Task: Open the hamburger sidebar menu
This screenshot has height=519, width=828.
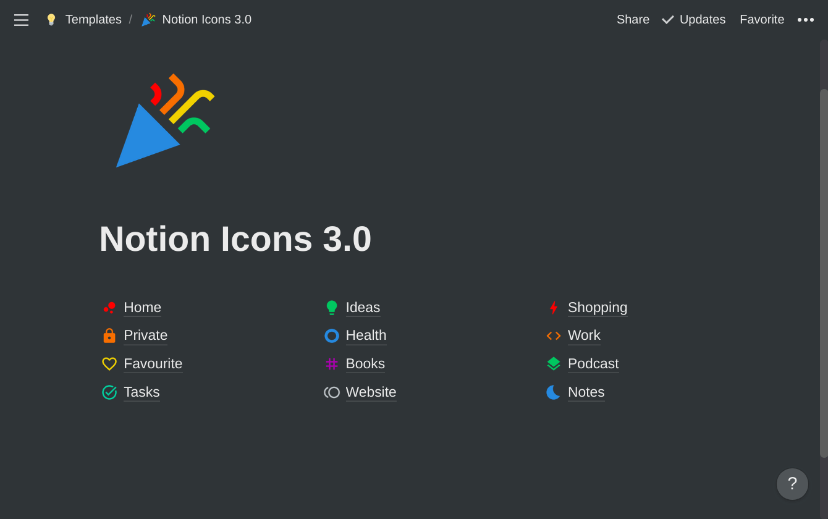Action: pos(21,20)
